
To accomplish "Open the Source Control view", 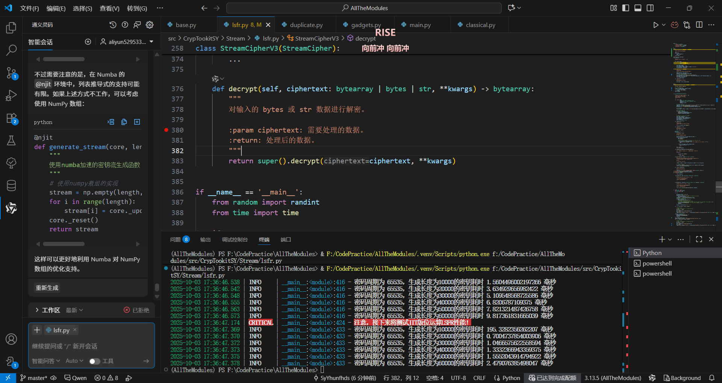I will [x=11, y=73].
